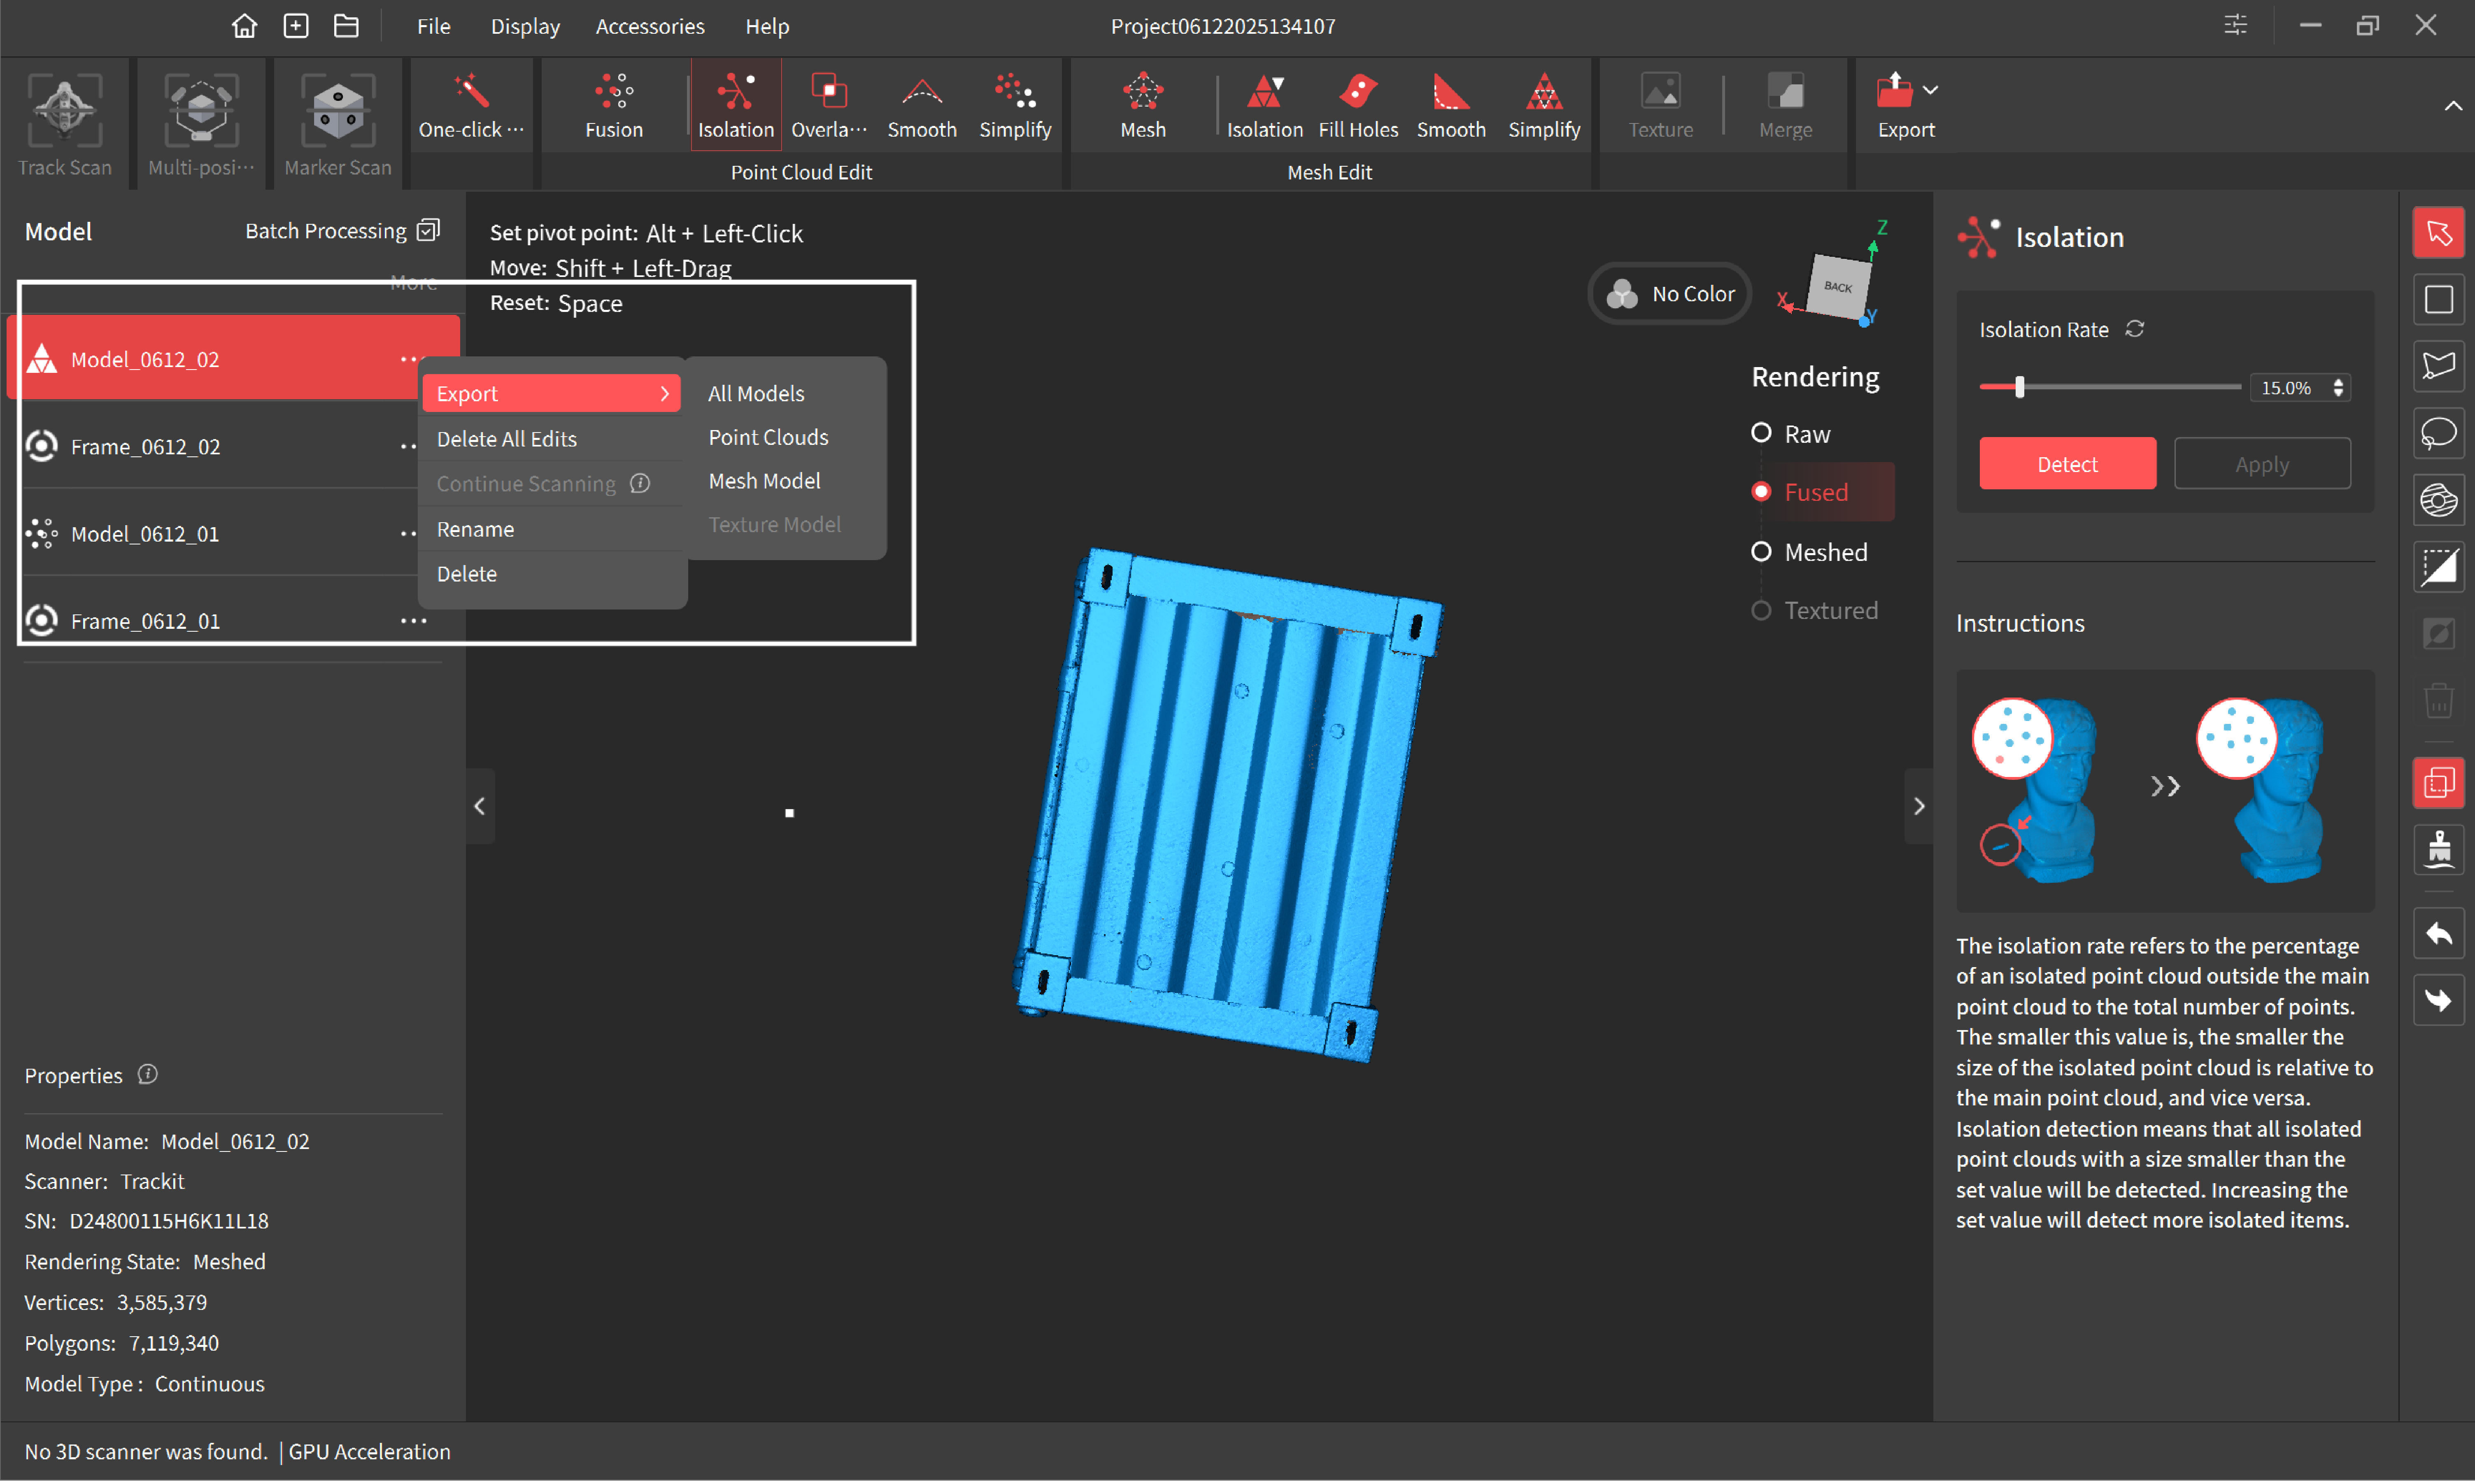
Task: Open the Overlap detection tool
Action: point(829,106)
